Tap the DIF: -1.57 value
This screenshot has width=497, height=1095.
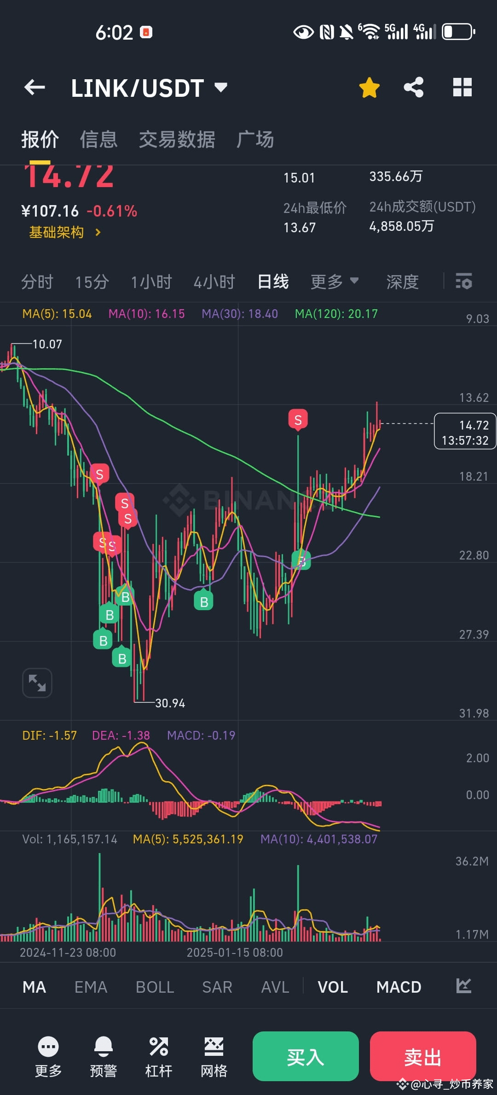coord(50,736)
